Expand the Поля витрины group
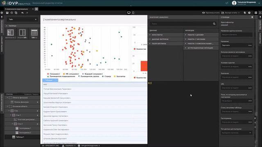This screenshot has height=147, width=262. [165, 44]
